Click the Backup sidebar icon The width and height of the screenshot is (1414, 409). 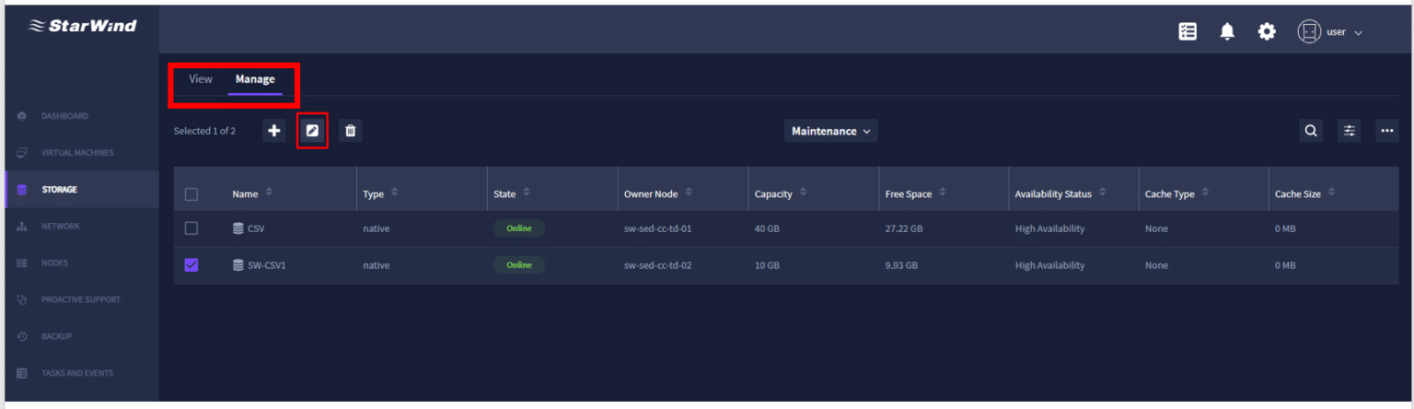click(x=22, y=337)
